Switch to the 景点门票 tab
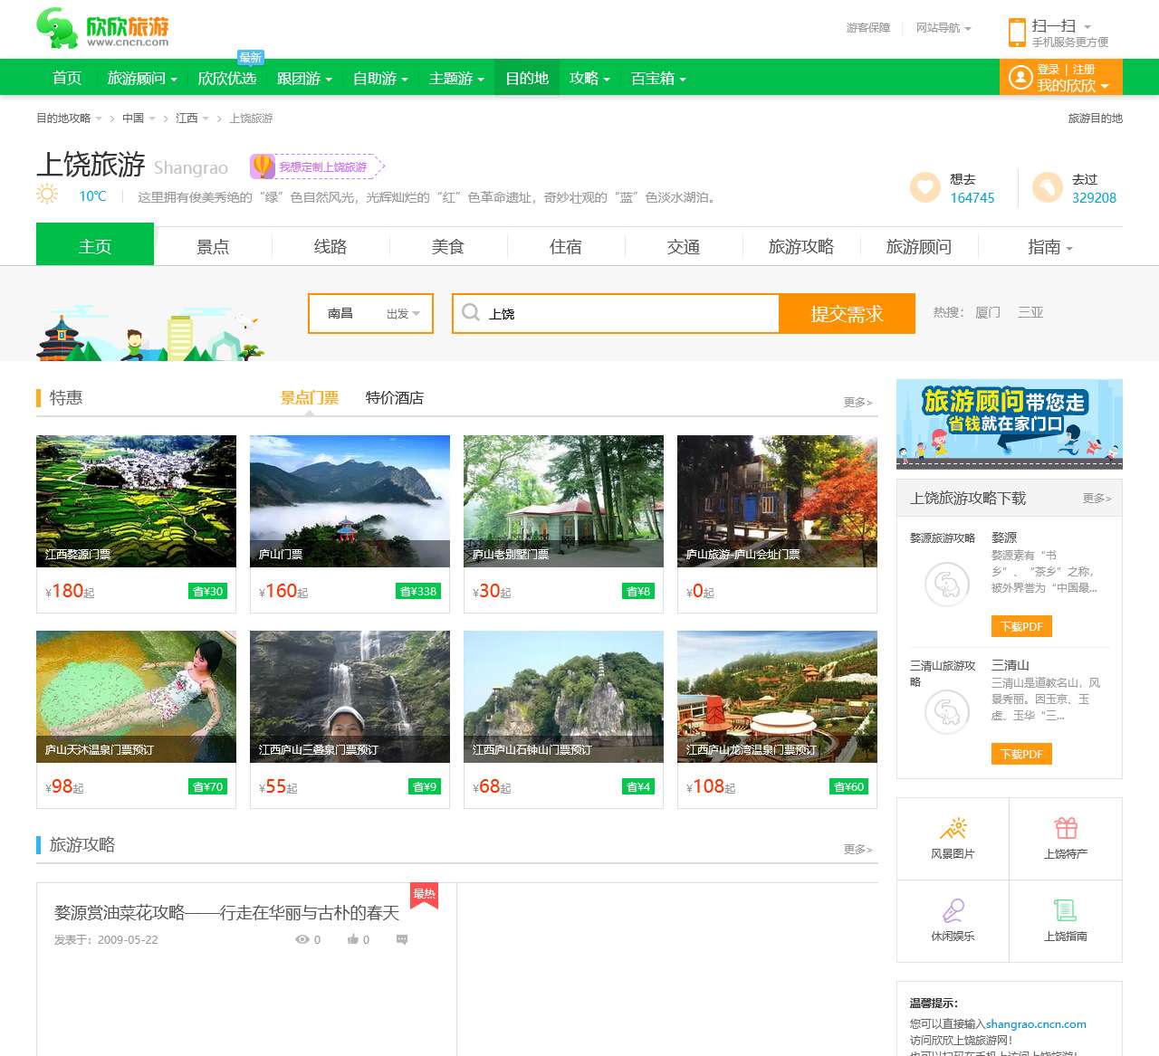The image size is (1159, 1056). [x=309, y=397]
